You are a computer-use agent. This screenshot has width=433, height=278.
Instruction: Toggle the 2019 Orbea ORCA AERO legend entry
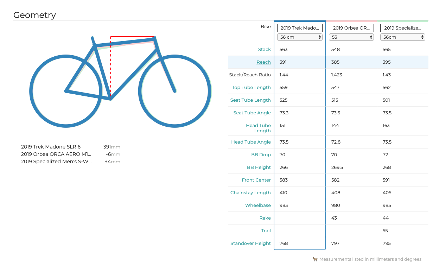tap(56, 154)
